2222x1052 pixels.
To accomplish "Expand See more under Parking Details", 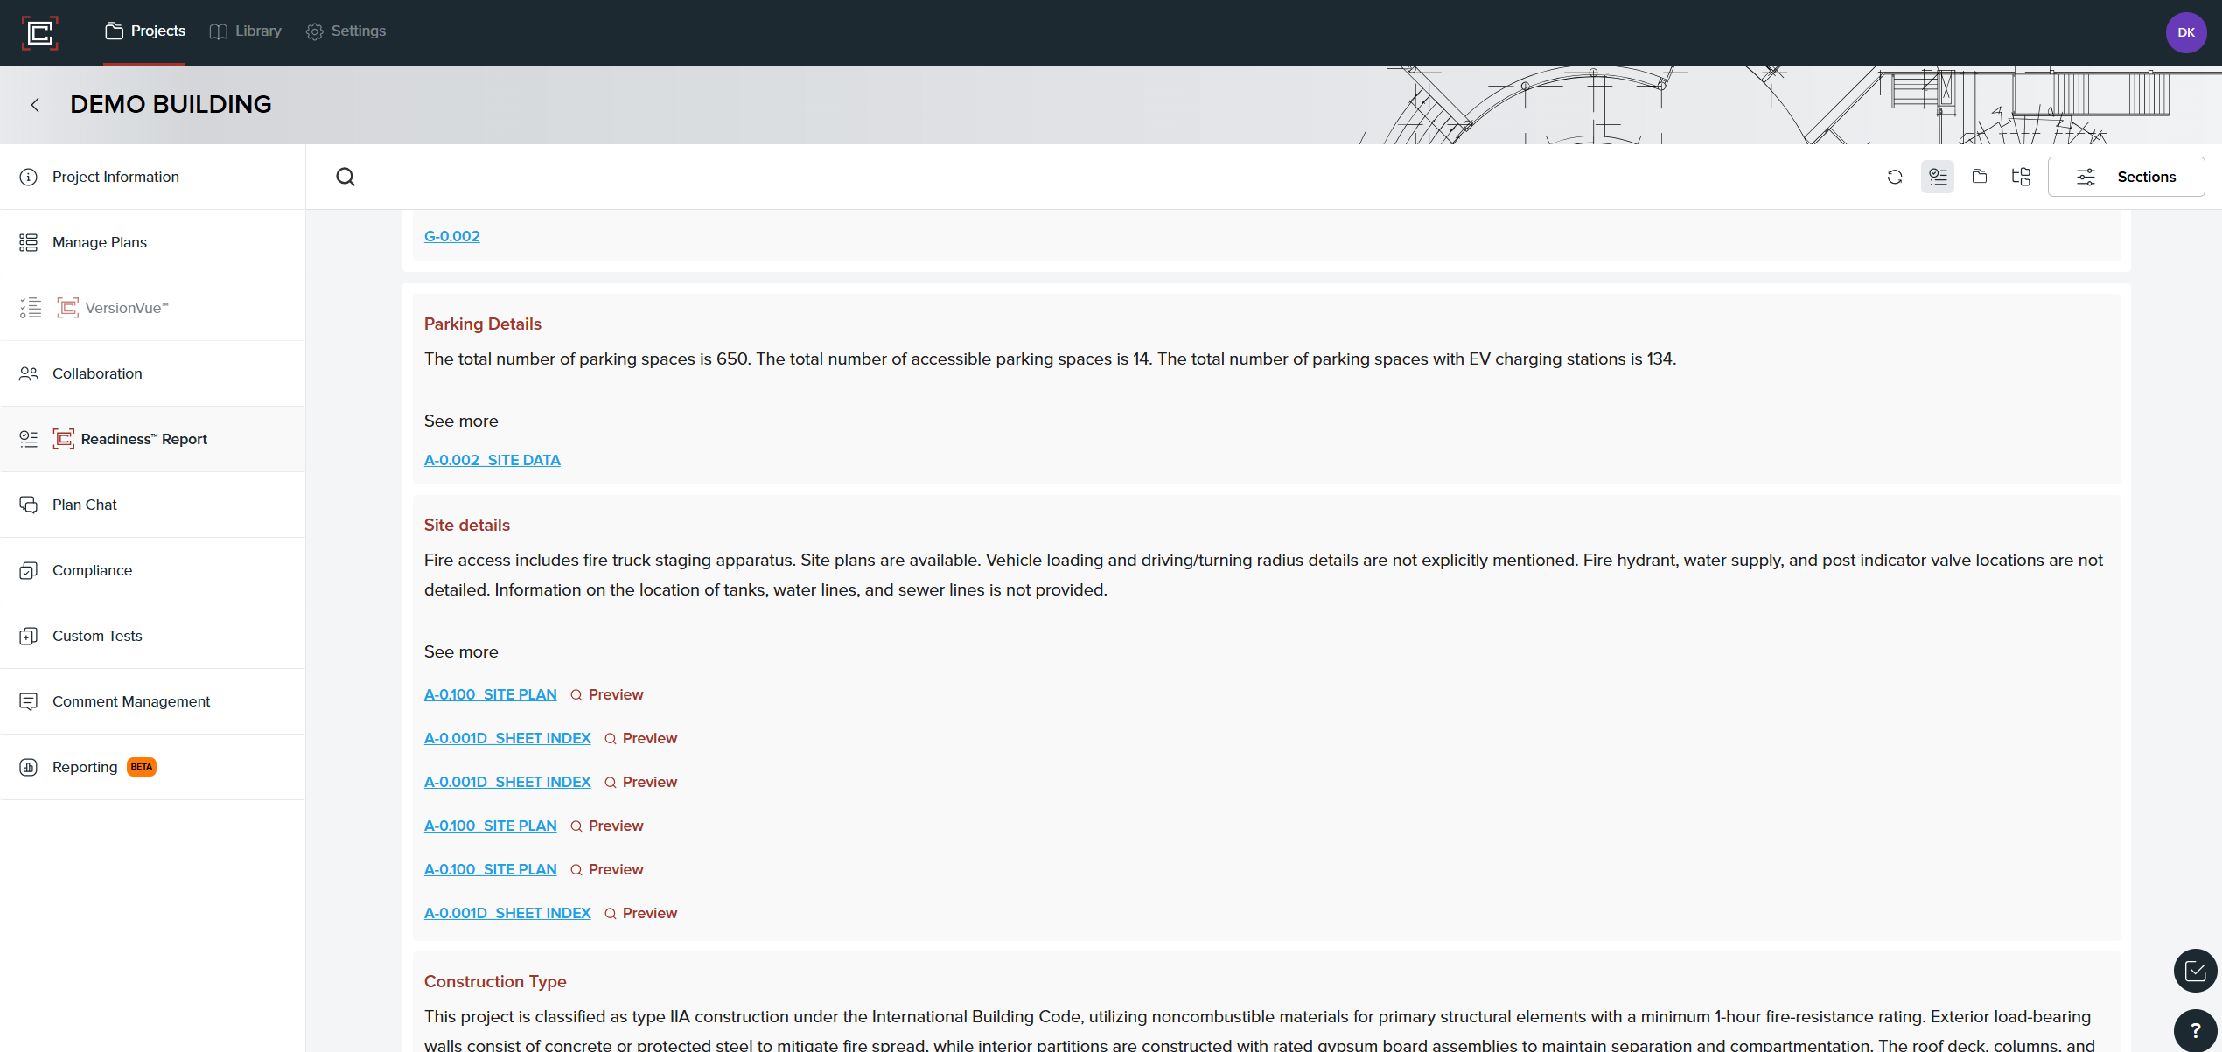I will (x=461, y=421).
